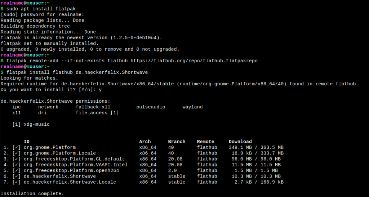
Task: Click the 'file access [1]' permission
Action: 97,113
